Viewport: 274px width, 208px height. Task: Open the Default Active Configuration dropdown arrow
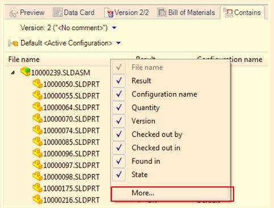118,43
